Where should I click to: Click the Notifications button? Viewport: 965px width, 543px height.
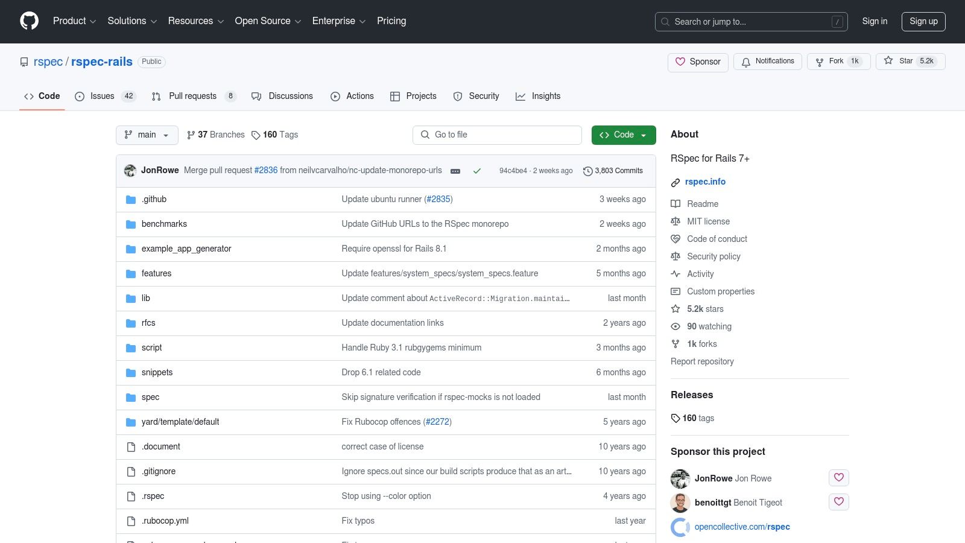click(x=768, y=62)
